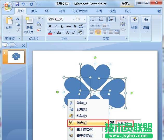Apply red font color A
Image resolution: width=164 pixels, height=140 pixels.
point(50,33)
